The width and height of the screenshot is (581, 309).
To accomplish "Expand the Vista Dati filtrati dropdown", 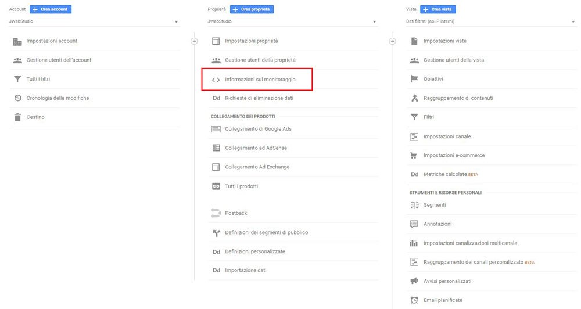I will [x=492, y=21].
